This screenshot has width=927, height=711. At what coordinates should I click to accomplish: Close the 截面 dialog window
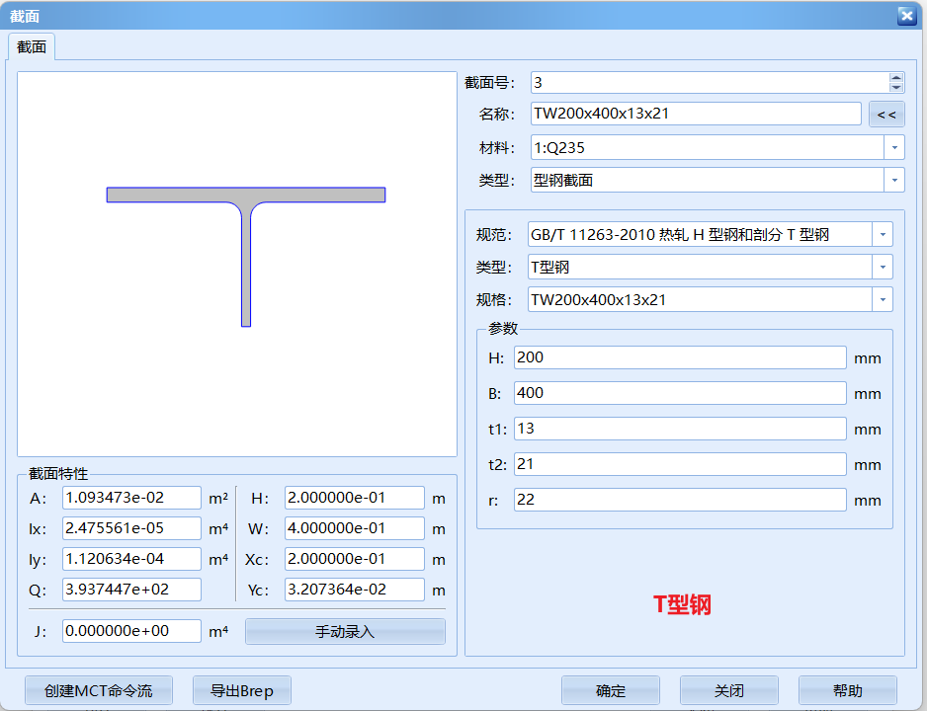(905, 15)
